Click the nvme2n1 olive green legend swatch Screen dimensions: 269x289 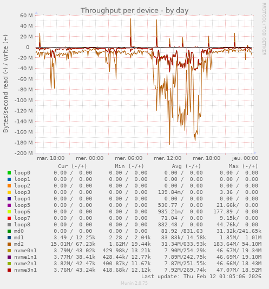point(9,264)
